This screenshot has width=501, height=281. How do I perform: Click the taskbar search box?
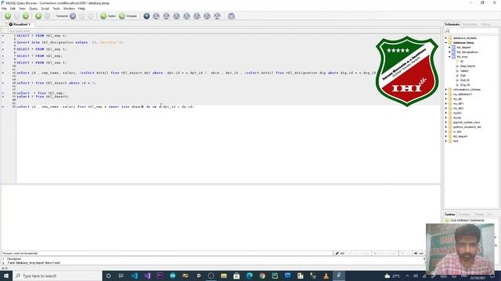coord(57,276)
